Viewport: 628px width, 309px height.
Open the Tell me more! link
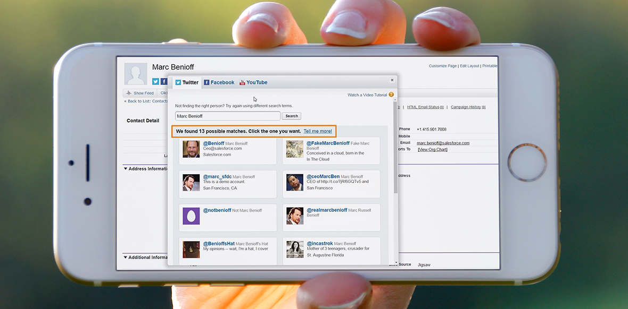(x=318, y=131)
